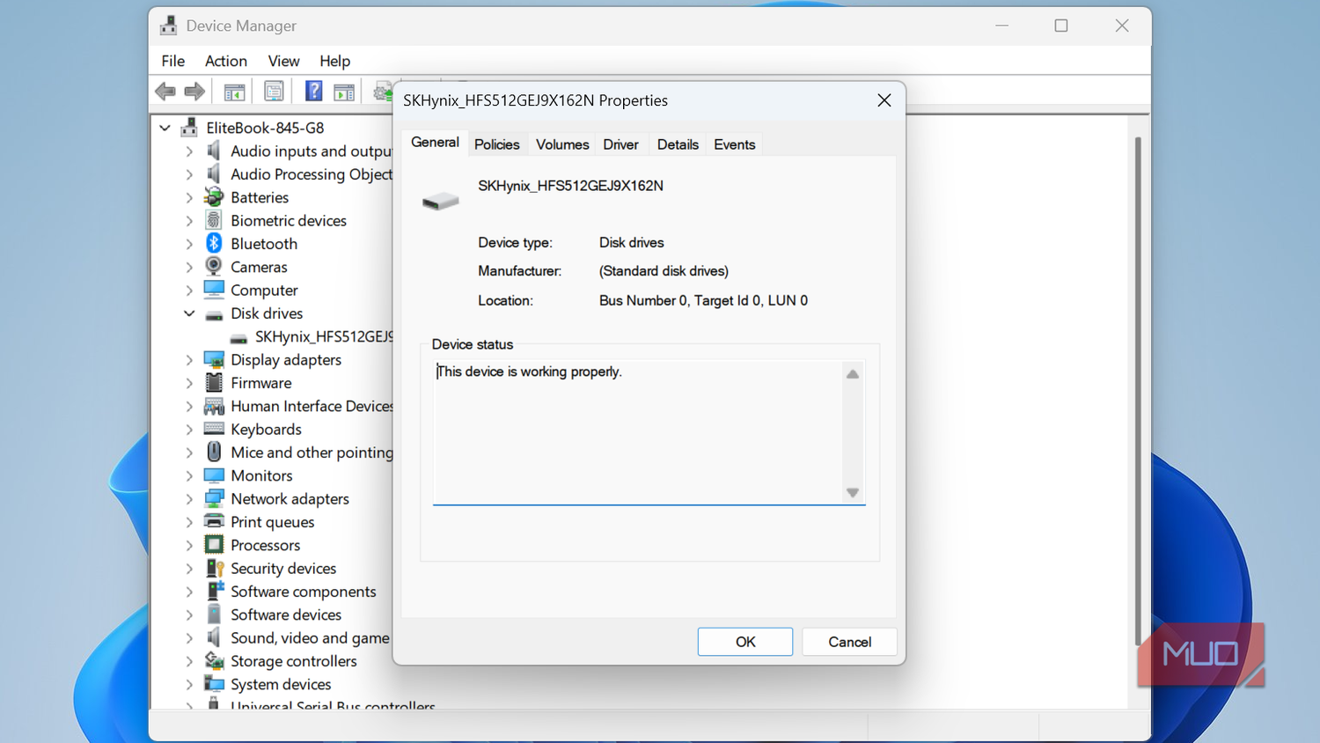The width and height of the screenshot is (1320, 743).
Task: Click the Bluetooth icon in device tree
Action: [x=214, y=243]
